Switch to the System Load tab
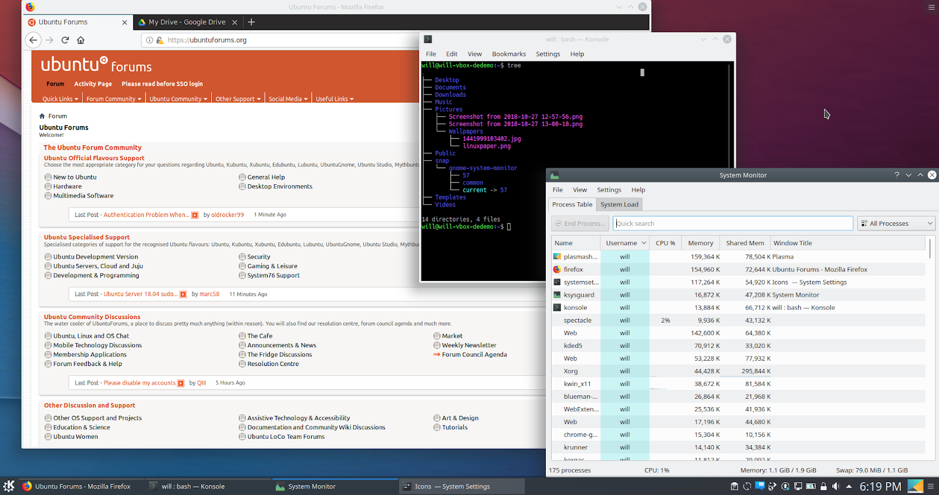The image size is (939, 495). point(619,205)
